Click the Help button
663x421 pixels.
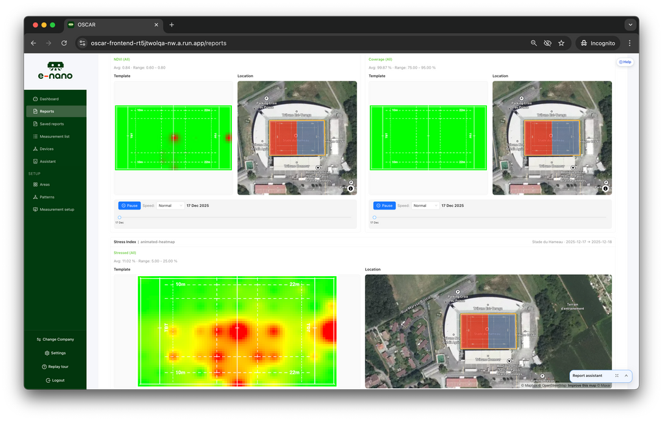[x=625, y=61]
